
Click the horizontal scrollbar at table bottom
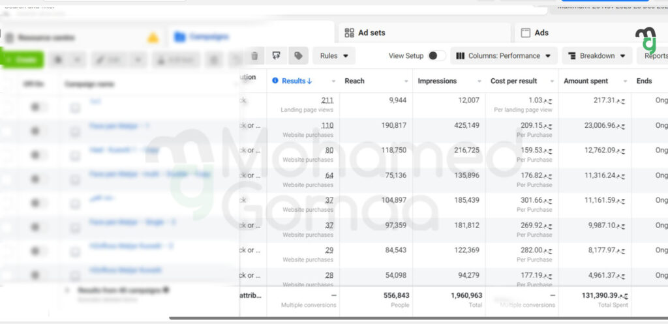[x=417, y=318]
